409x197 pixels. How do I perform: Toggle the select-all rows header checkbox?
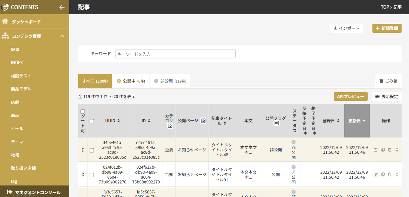pyautogui.click(x=92, y=121)
